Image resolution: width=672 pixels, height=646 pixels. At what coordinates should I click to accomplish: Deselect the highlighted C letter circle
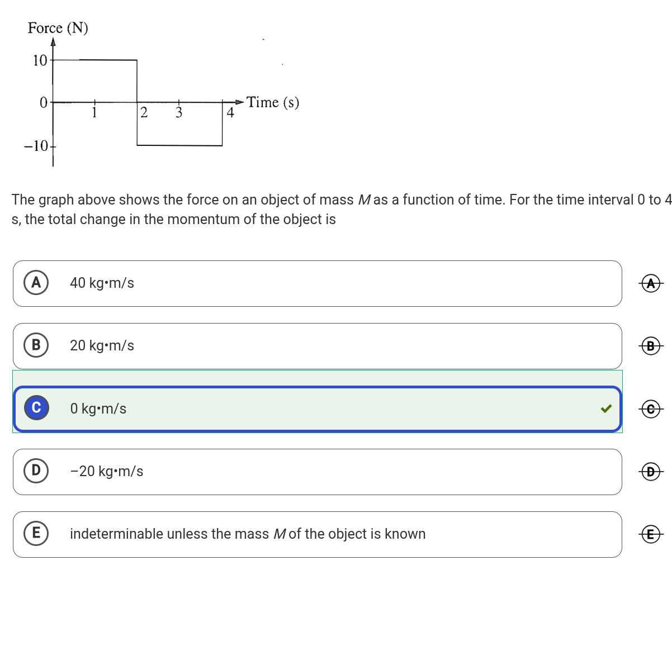36,408
